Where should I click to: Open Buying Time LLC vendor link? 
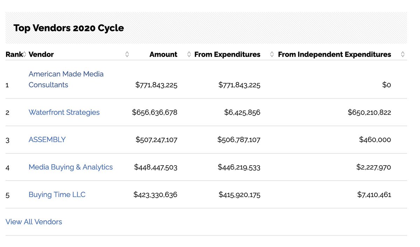(57, 195)
